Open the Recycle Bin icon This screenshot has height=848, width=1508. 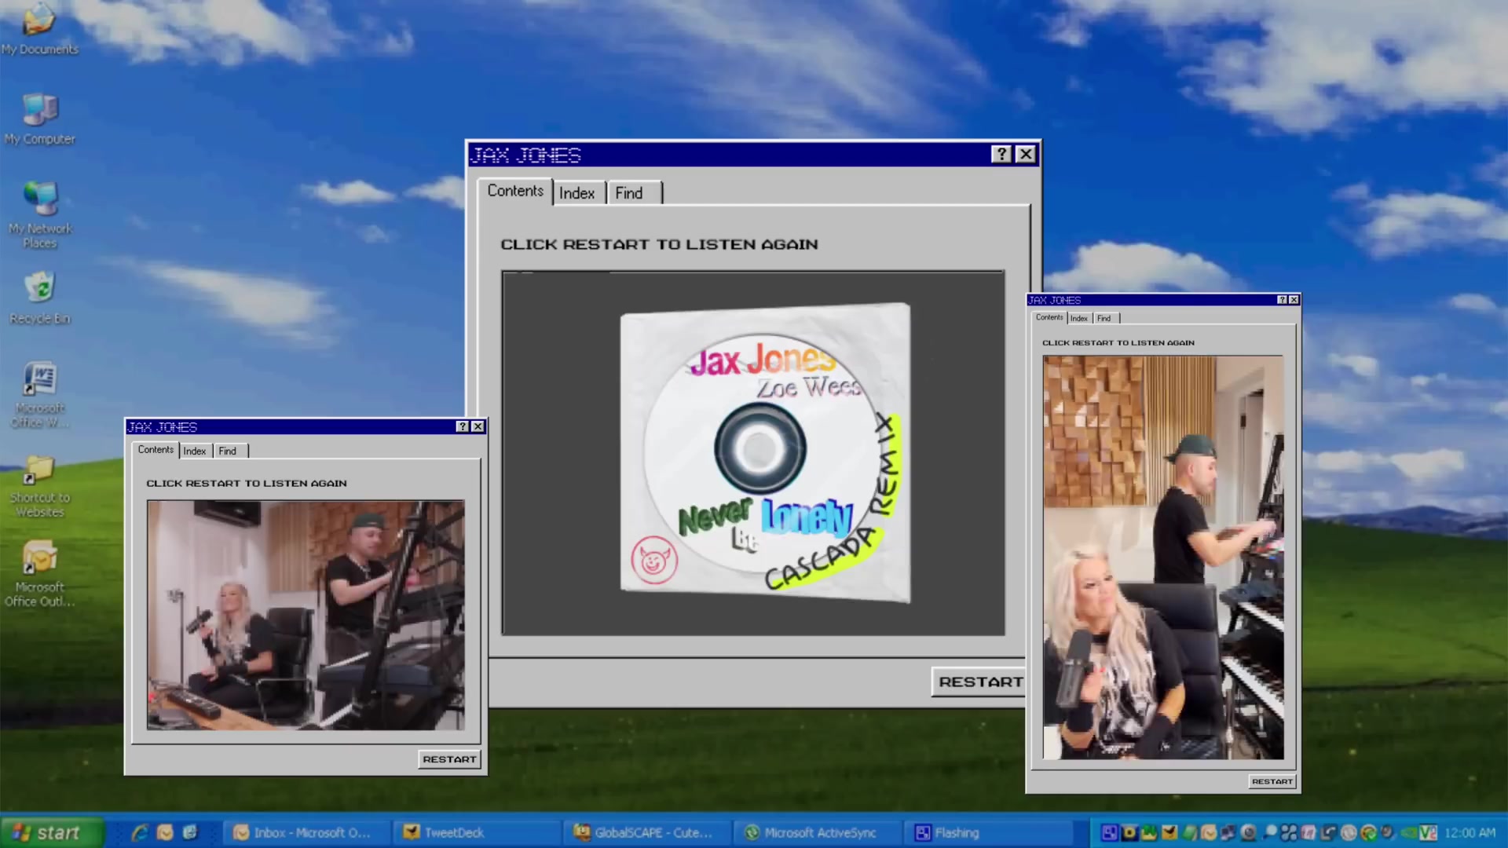(x=40, y=298)
